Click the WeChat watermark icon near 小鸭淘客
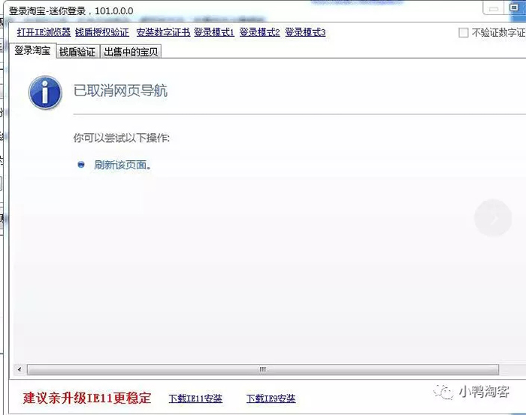The height and width of the screenshot is (415, 526). point(446,392)
